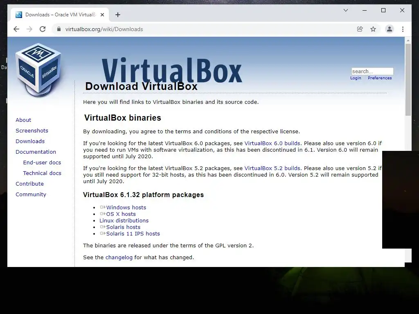Viewport: 419px width, 314px height.
Task: Click the VirtualBox binaries heading
Action: pyautogui.click(x=123, y=118)
